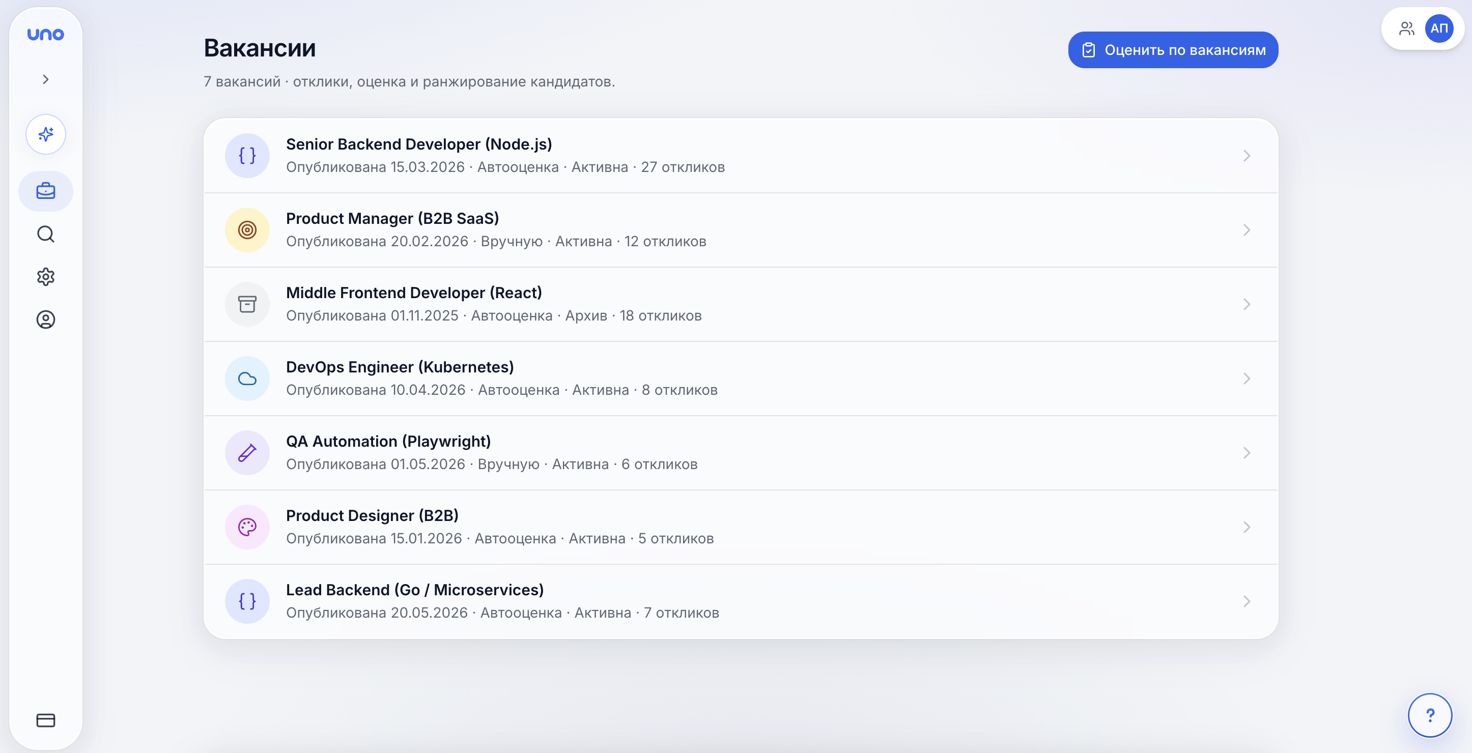Click curly braces icon of Senior Backend Developer
1472x753 pixels.
coord(247,155)
